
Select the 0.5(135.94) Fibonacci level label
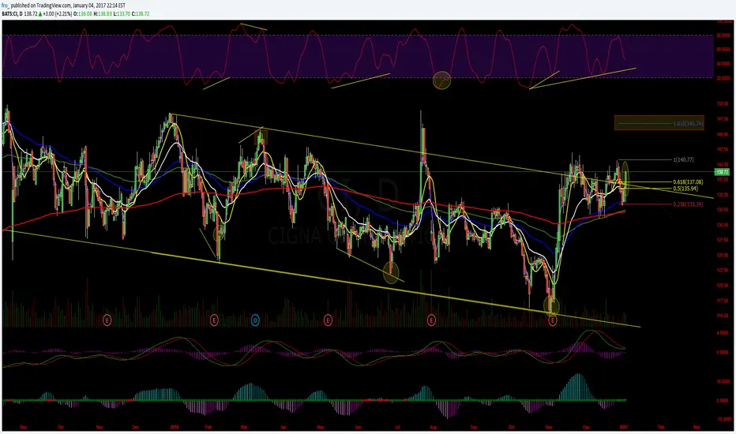685,189
